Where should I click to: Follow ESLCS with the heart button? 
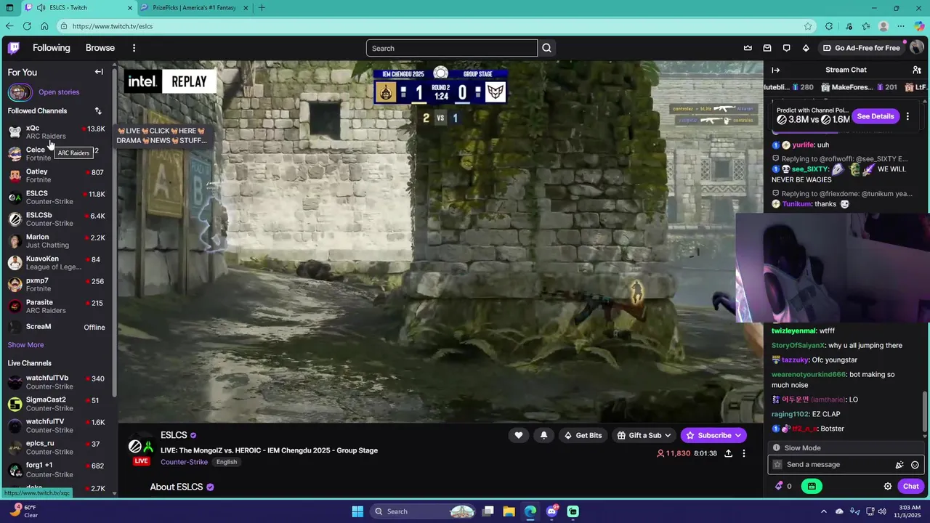[x=518, y=435]
